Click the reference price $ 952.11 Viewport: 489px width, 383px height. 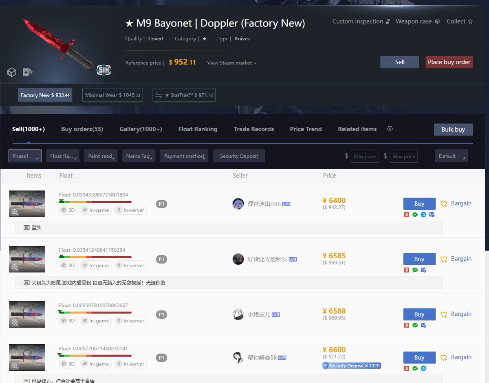click(183, 62)
